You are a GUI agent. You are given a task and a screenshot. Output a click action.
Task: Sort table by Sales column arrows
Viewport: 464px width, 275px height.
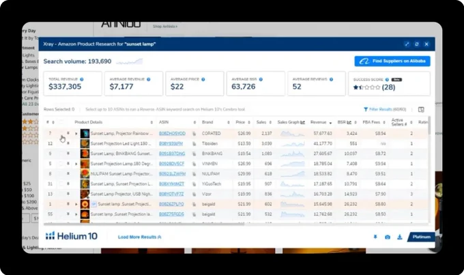click(270, 122)
